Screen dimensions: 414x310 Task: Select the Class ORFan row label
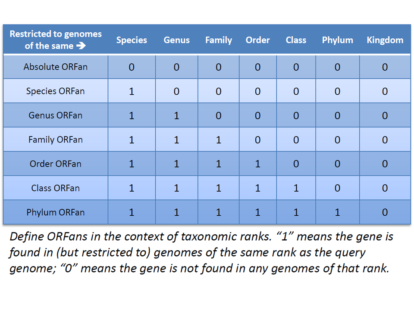tap(56, 188)
